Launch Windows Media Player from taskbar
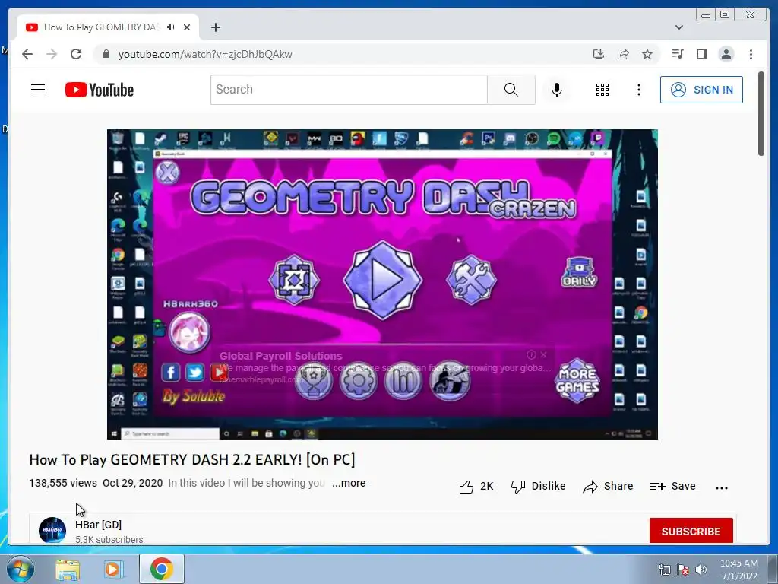 (x=114, y=569)
